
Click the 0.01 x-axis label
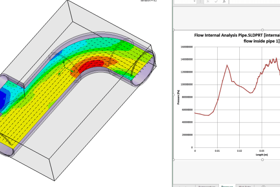[x=217, y=151]
